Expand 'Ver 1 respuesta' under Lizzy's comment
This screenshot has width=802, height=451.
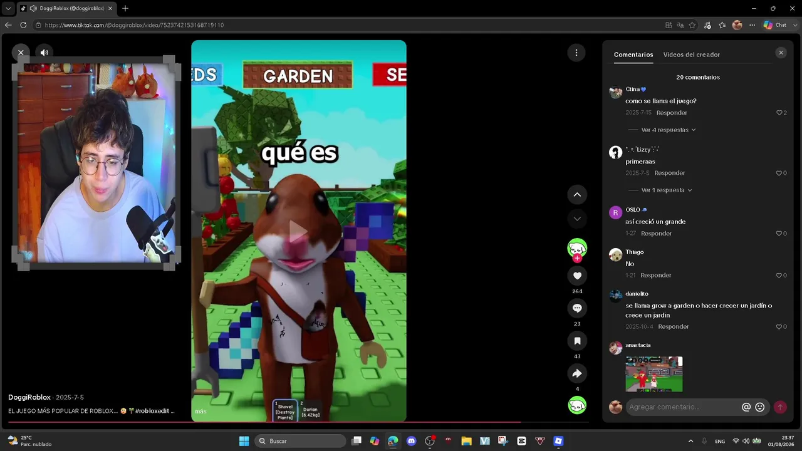pos(667,190)
